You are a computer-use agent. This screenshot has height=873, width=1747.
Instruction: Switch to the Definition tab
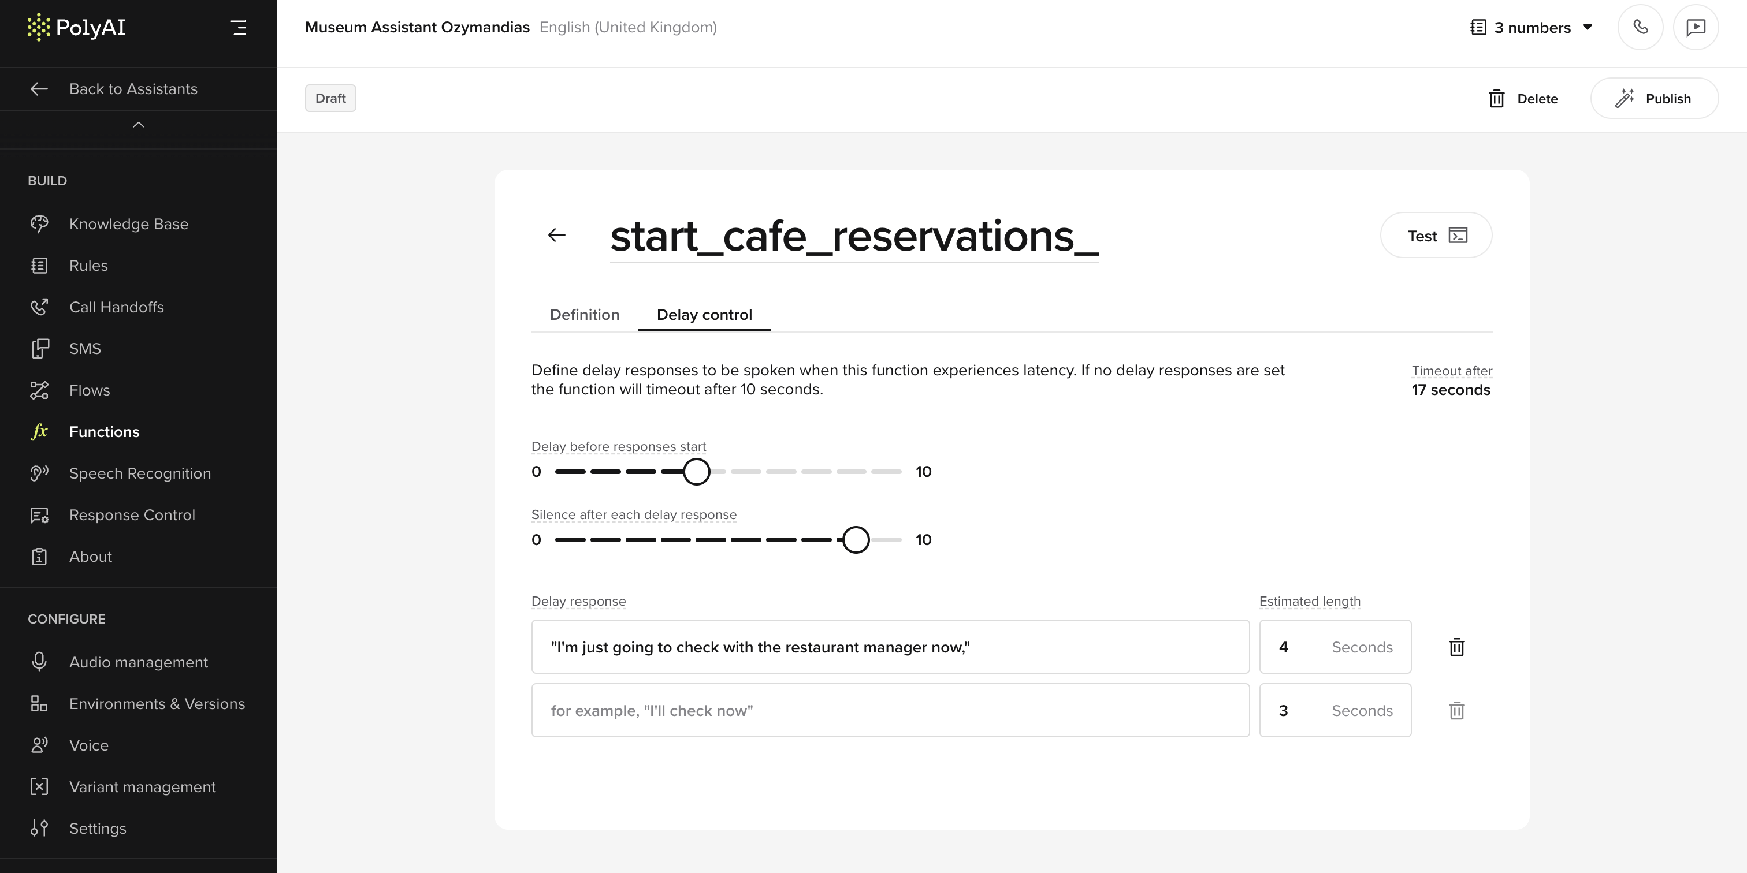tap(584, 315)
